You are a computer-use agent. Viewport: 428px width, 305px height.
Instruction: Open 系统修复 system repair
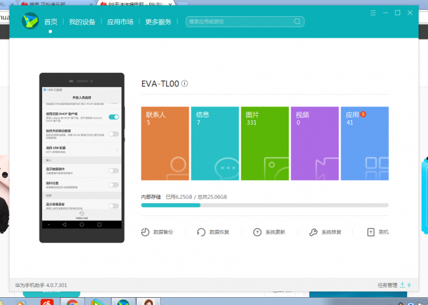[x=325, y=232]
